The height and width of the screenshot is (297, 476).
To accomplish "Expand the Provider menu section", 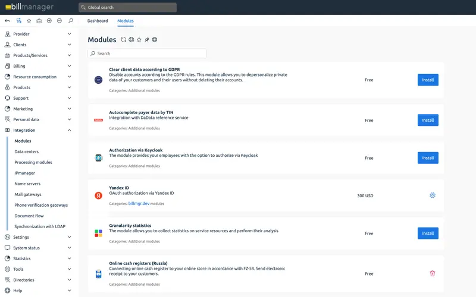I will point(38,34).
